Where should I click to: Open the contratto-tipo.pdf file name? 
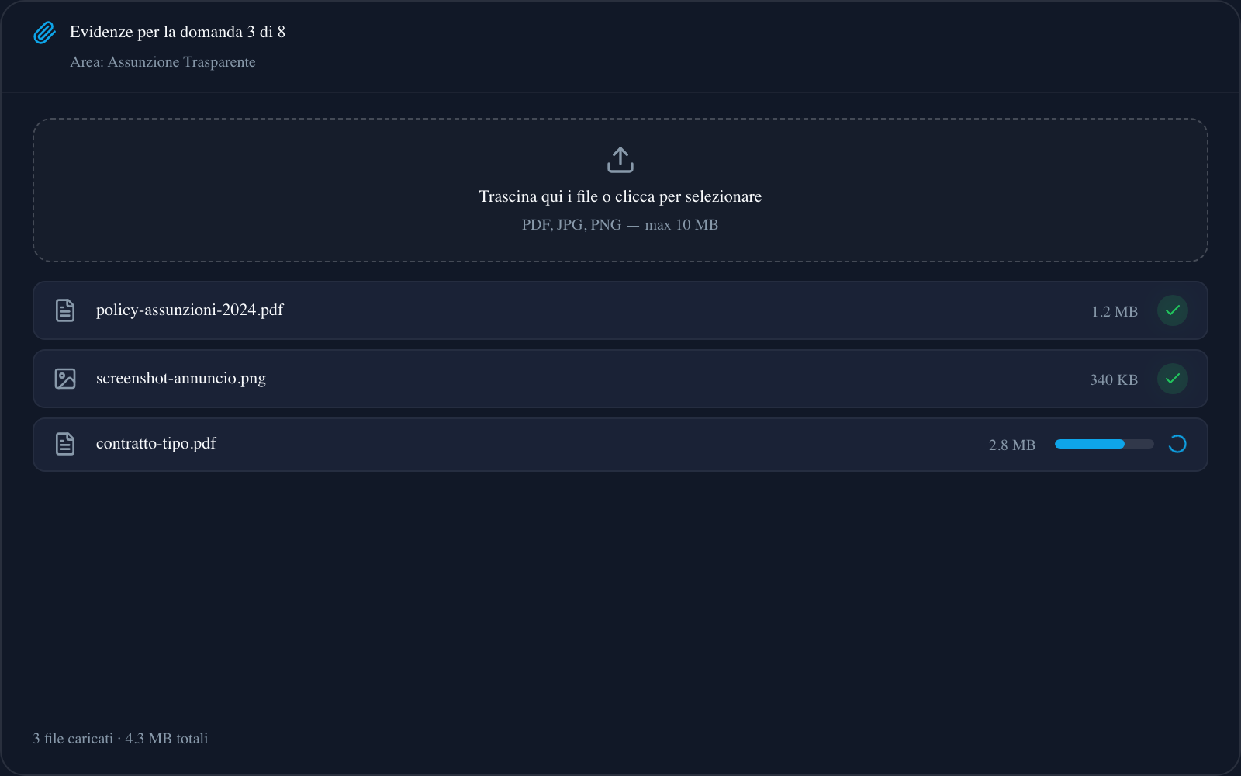pyautogui.click(x=156, y=443)
